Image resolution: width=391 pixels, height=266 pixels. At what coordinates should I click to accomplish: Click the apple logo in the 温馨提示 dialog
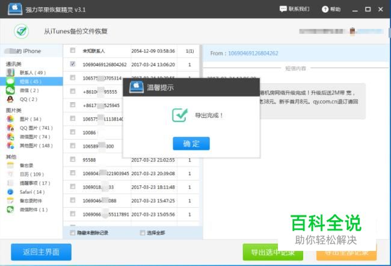pos(137,87)
